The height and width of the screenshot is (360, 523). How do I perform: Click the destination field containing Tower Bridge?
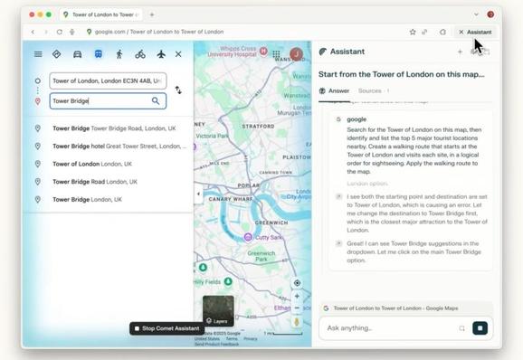coord(108,100)
